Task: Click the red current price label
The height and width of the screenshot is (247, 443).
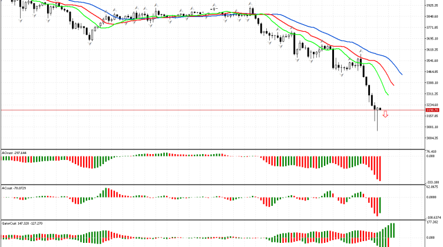Action: coord(432,110)
